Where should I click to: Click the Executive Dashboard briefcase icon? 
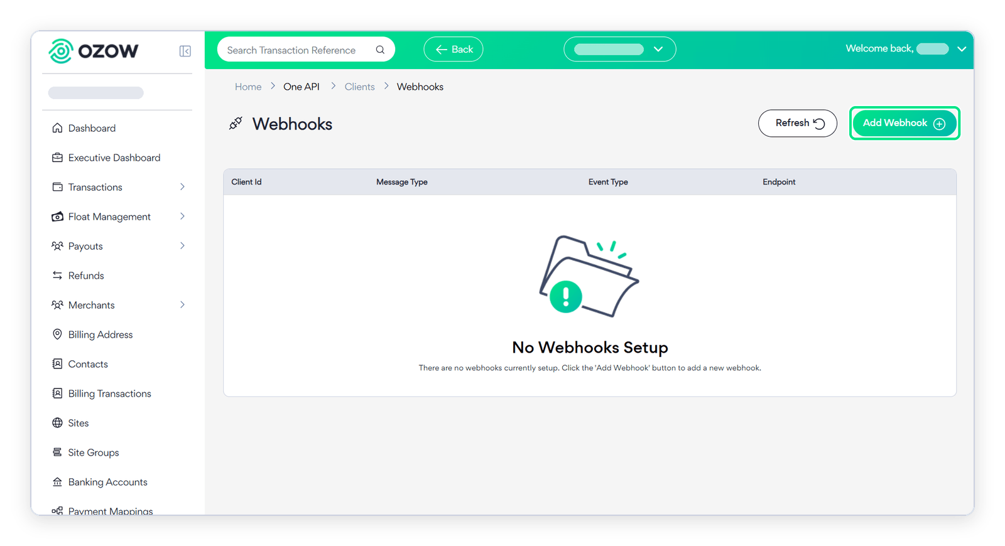(57, 158)
